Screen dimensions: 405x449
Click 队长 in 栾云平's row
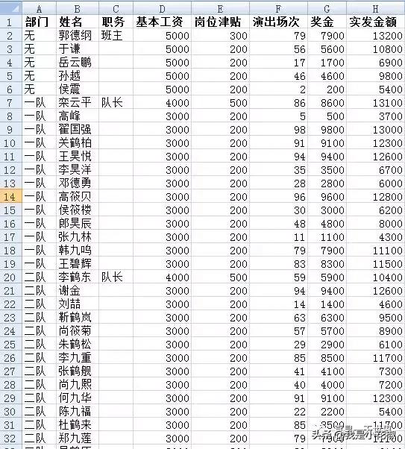pyautogui.click(x=116, y=102)
